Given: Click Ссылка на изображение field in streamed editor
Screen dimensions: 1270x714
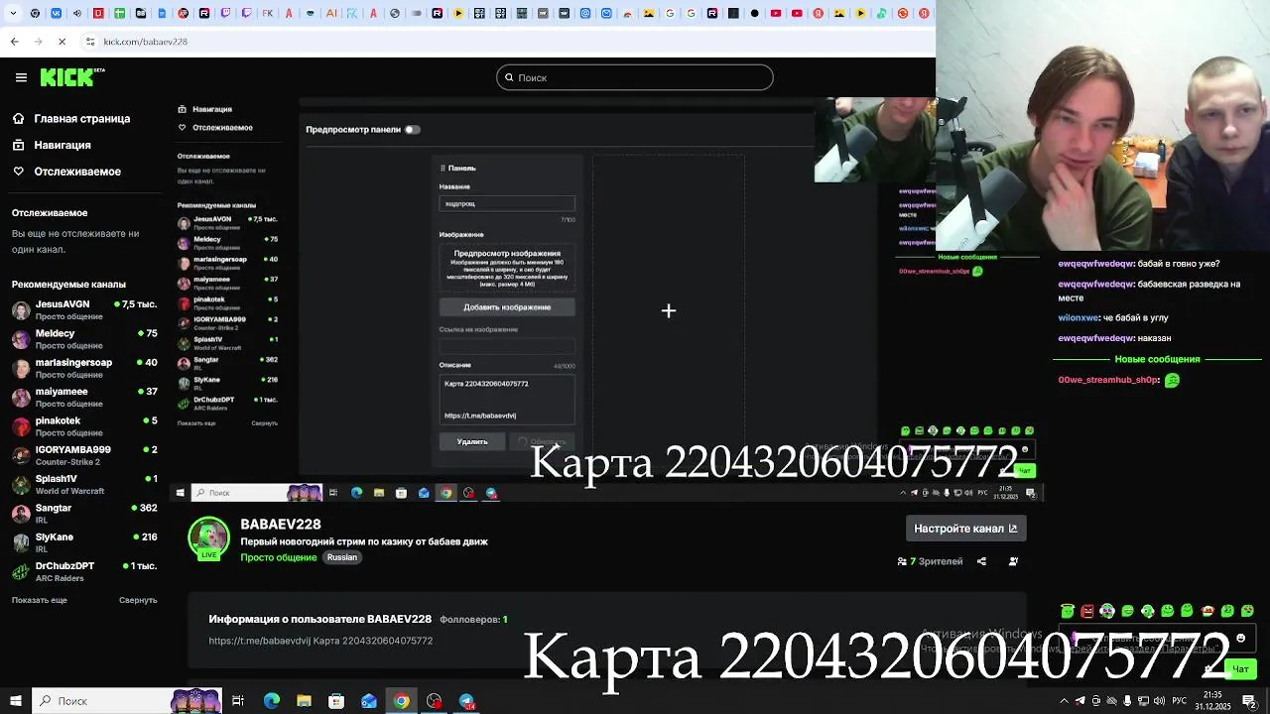Looking at the screenshot, I should pos(507,346).
